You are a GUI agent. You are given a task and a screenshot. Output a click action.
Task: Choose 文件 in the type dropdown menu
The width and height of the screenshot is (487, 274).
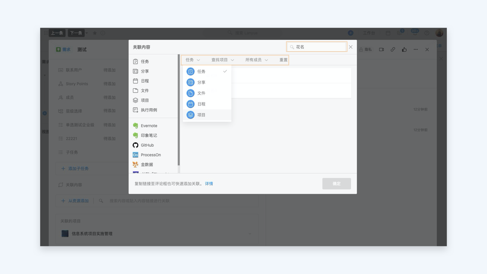207,93
